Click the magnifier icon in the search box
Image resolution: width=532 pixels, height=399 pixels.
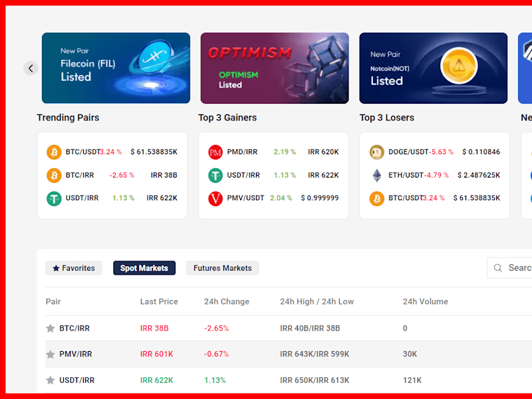(497, 268)
